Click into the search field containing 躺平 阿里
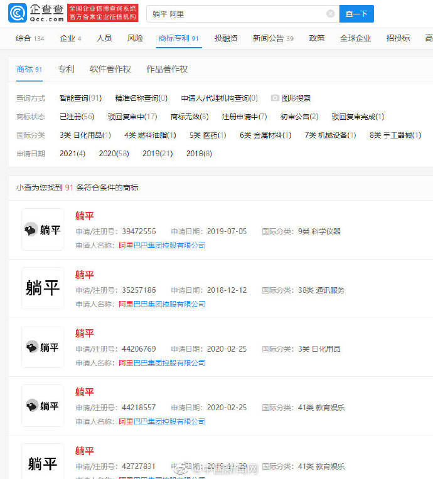 [x=238, y=14]
